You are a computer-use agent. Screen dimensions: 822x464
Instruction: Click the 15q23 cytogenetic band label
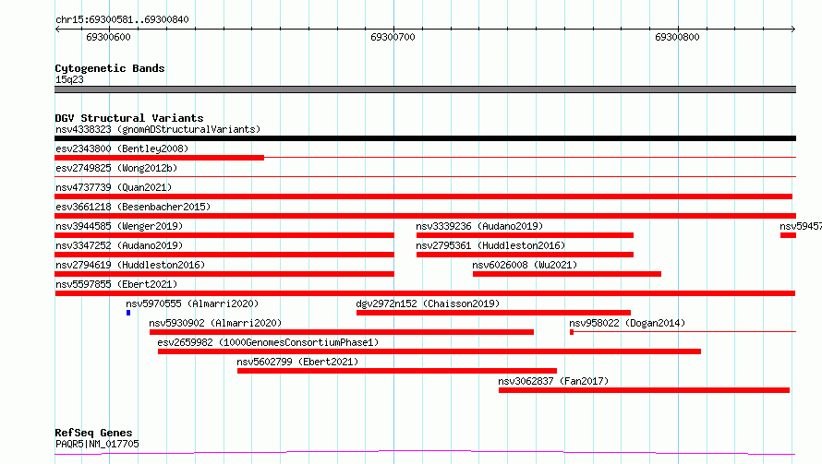point(69,79)
